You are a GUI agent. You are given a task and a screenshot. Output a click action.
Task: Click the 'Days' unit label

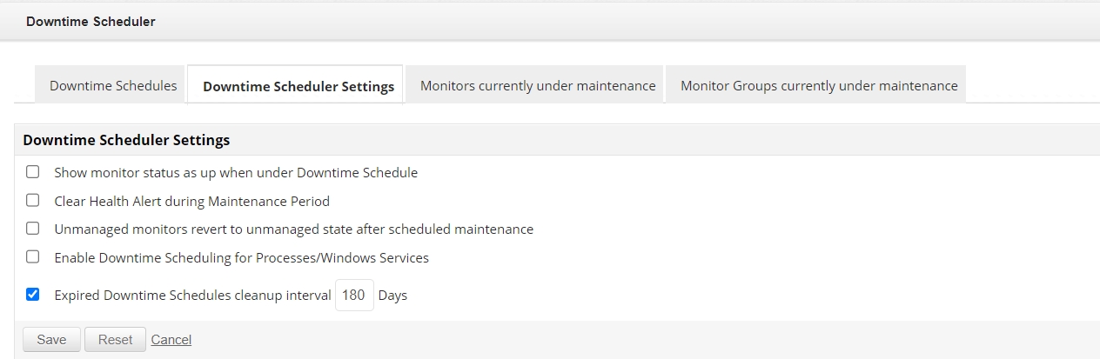pyautogui.click(x=392, y=296)
